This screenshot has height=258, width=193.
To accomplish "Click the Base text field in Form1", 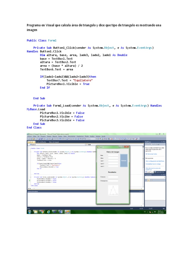I will 113,155.
